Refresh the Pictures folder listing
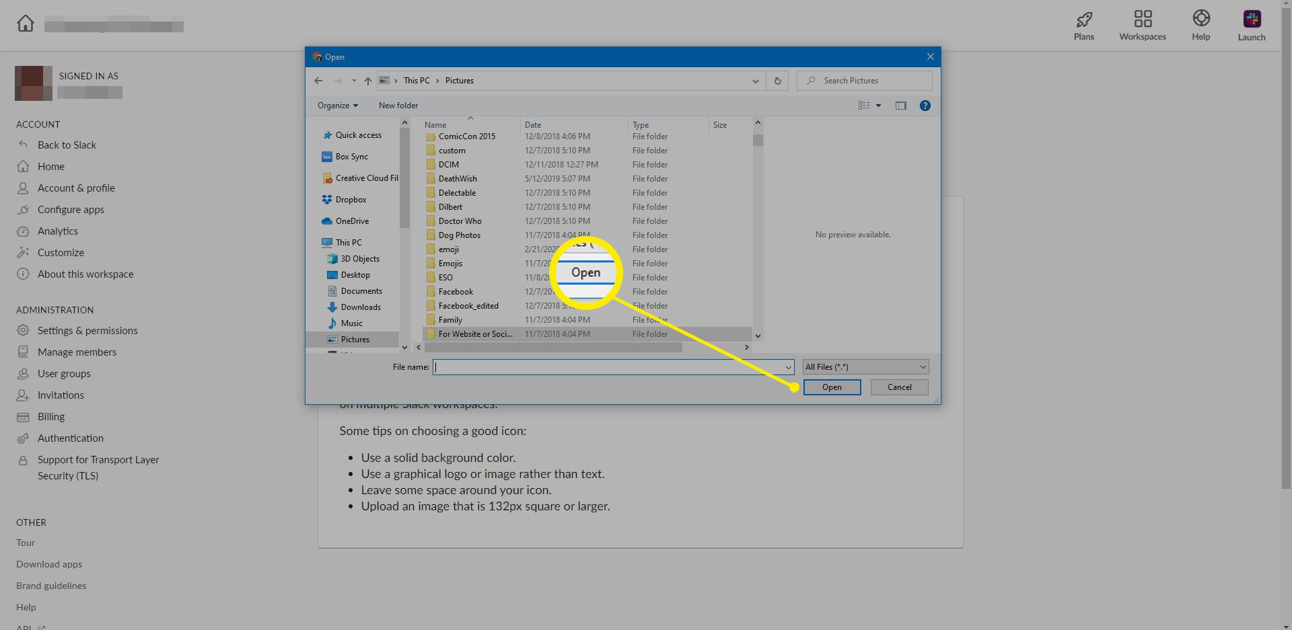1292x630 pixels. coord(777,81)
